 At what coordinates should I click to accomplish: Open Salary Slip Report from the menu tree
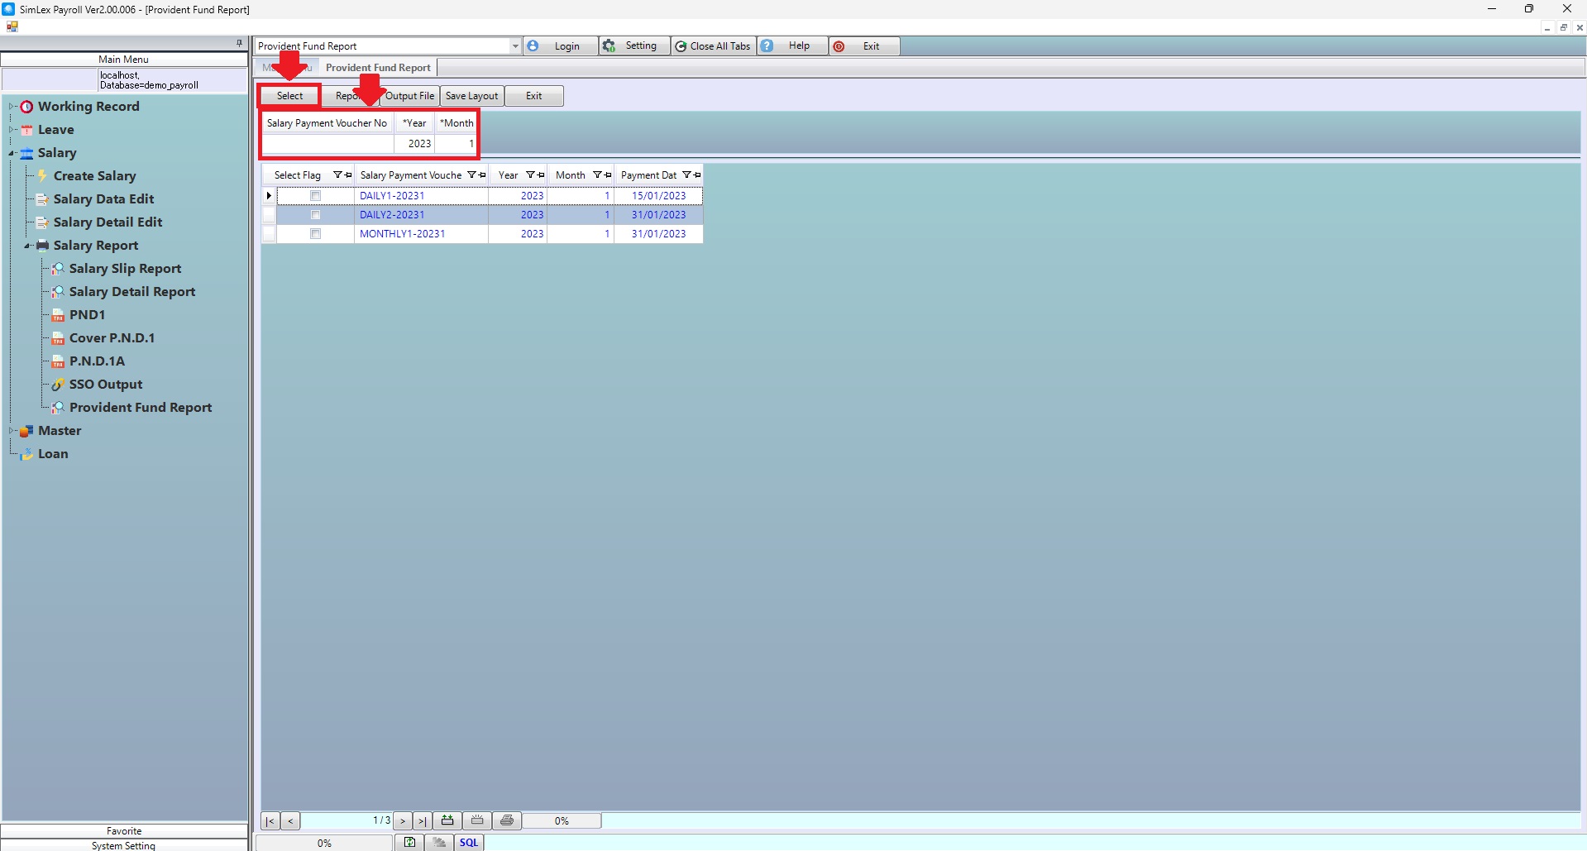125,269
